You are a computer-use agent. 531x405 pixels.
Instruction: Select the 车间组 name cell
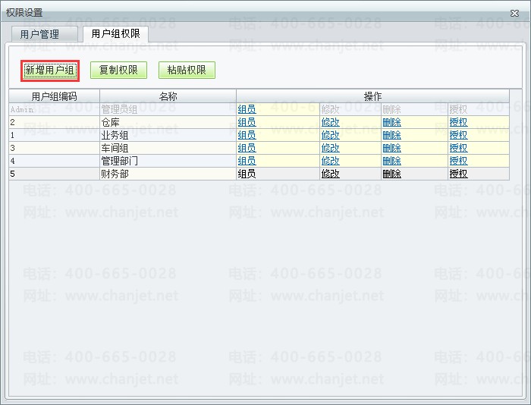pyautogui.click(x=168, y=148)
